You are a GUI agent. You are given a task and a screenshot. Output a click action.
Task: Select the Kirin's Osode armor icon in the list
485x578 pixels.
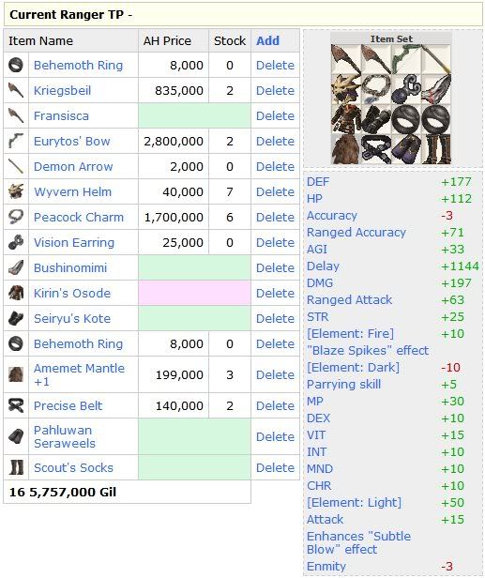(x=16, y=293)
